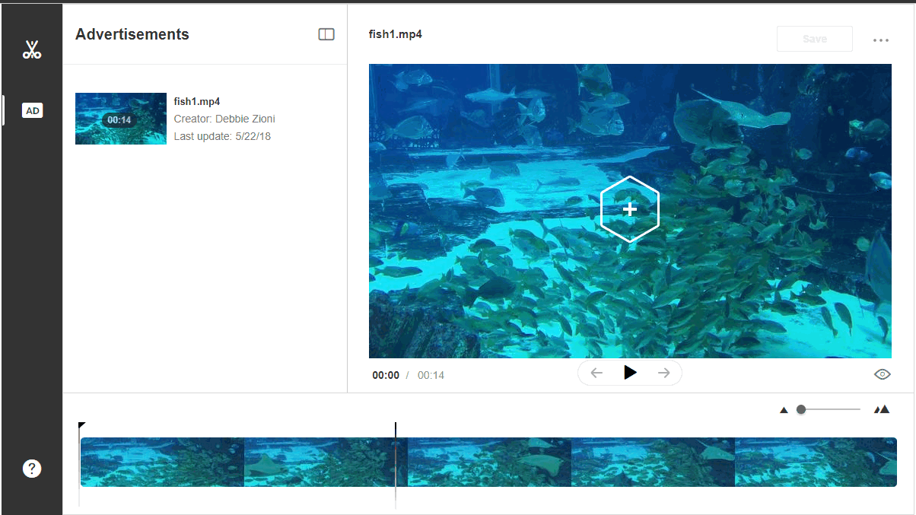Zoom out timeline with small triangle icon
916x515 pixels.
tap(784, 410)
